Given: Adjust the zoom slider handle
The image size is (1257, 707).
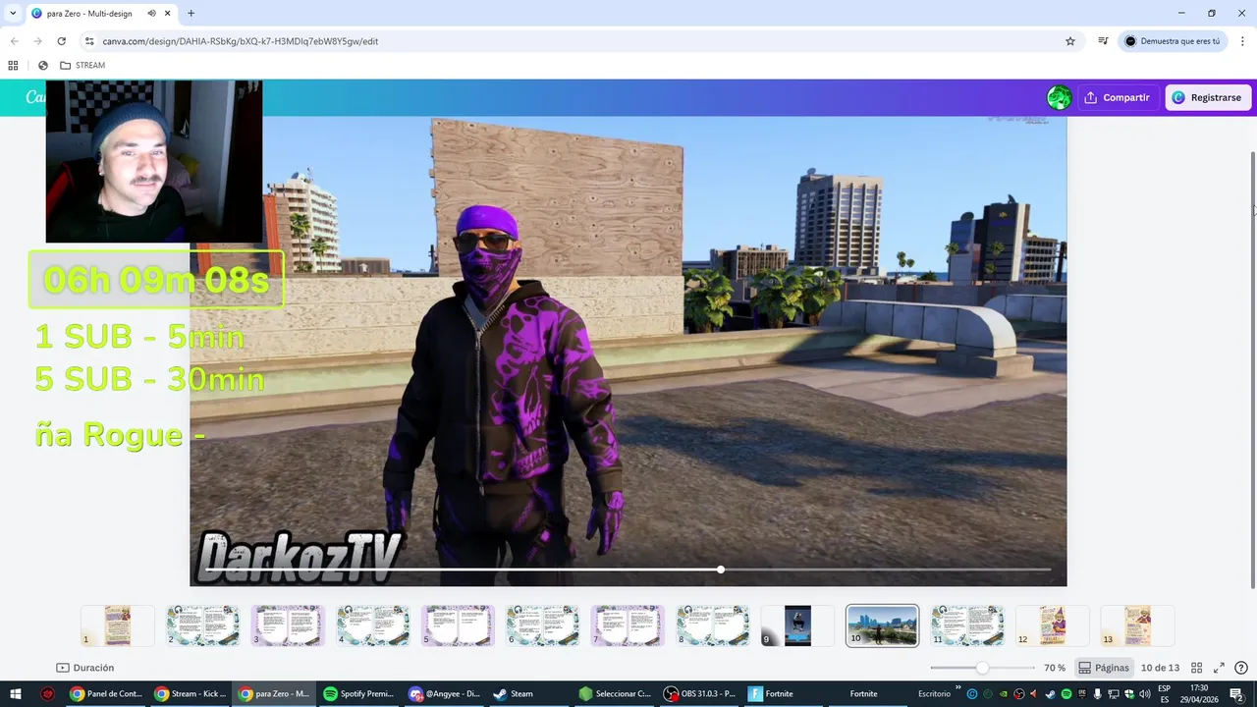Looking at the screenshot, I should [x=982, y=668].
